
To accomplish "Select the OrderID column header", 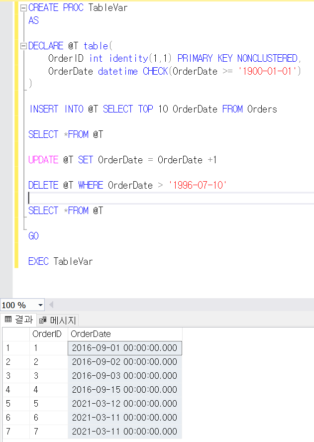I will 48,334.
